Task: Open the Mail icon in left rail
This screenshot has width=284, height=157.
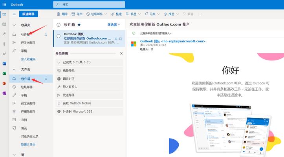Action: click(x=4, y=14)
